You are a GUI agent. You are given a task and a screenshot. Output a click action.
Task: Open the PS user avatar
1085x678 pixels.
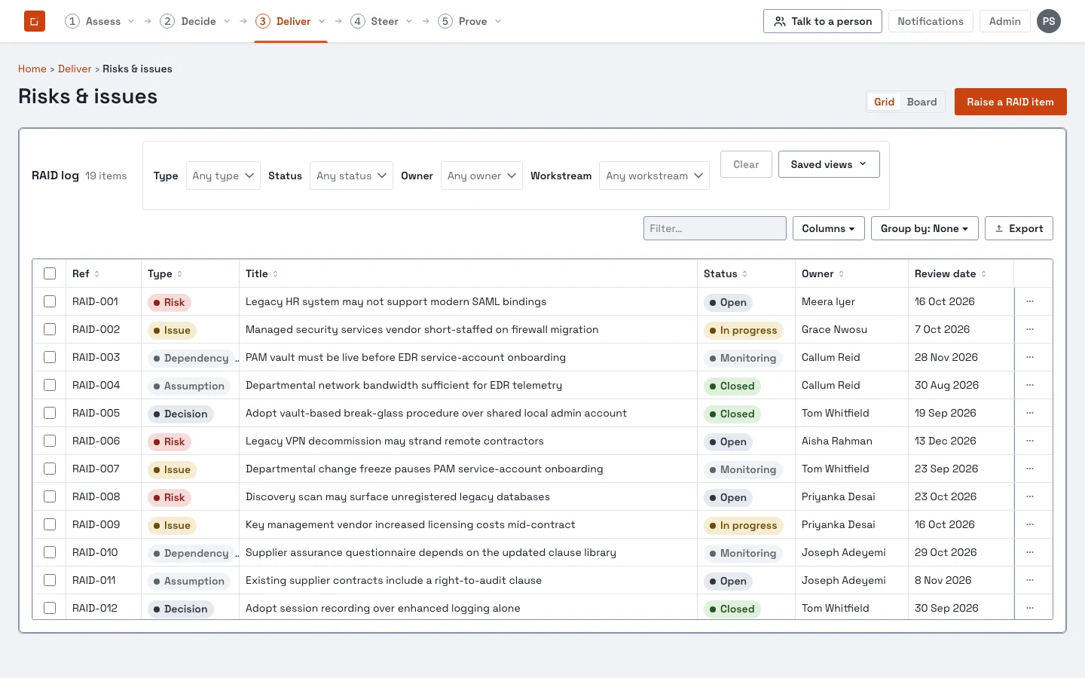[x=1049, y=21]
